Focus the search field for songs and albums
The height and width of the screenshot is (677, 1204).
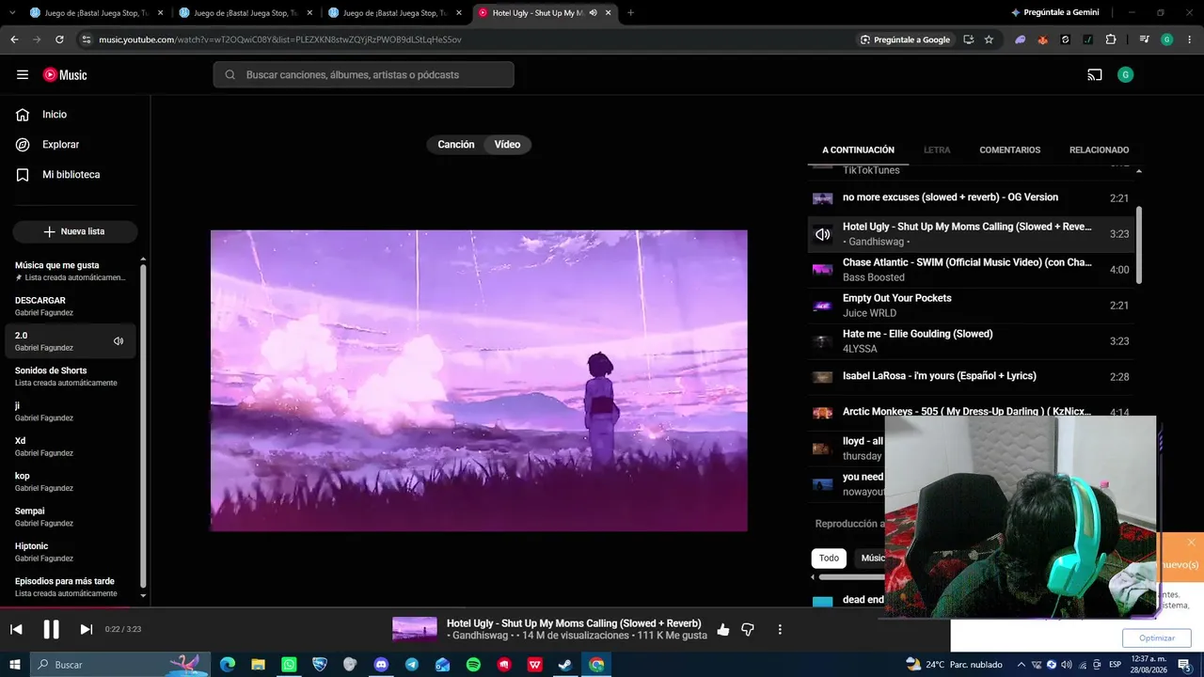tap(363, 75)
